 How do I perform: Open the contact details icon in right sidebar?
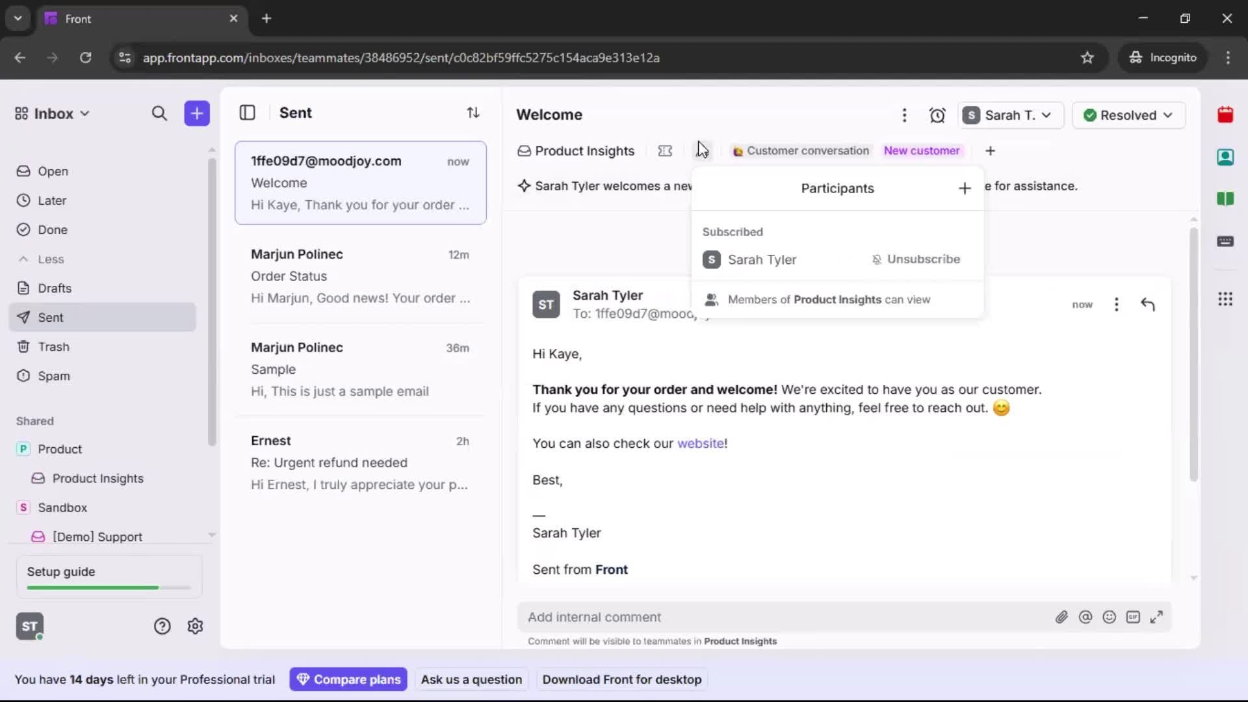tap(1226, 157)
